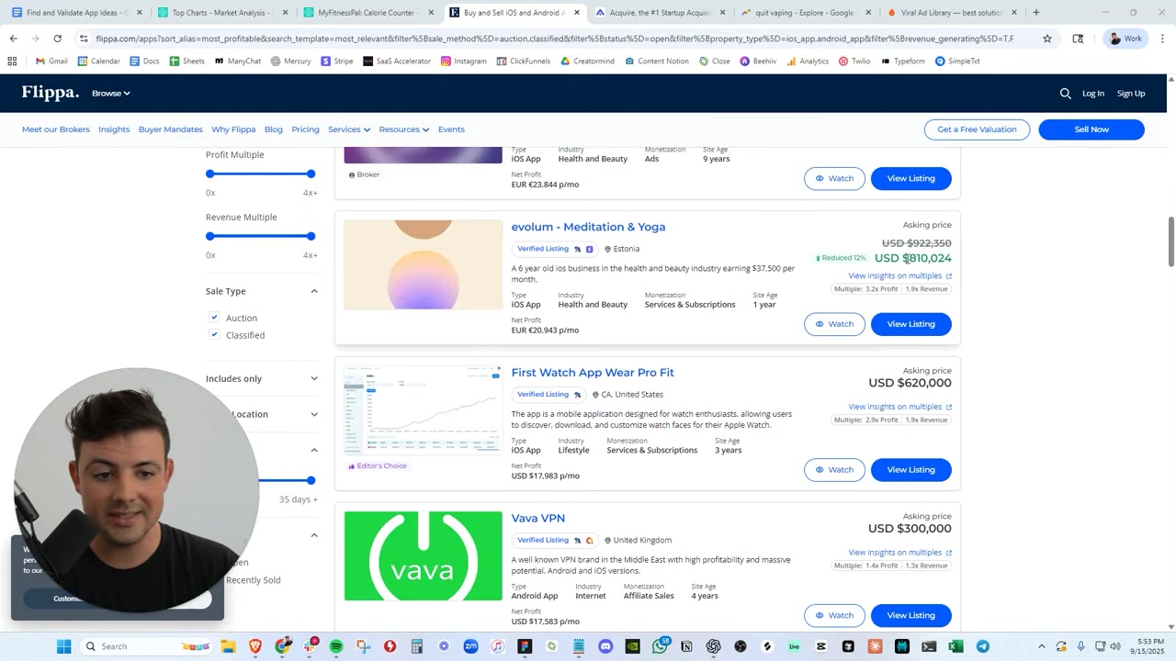Viewport: 1176px width, 661px height.
Task: Bookmark this page with the star icon
Action: (1046, 39)
